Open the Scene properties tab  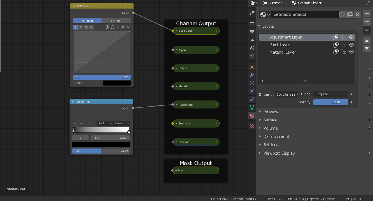pyautogui.click(x=252, y=48)
